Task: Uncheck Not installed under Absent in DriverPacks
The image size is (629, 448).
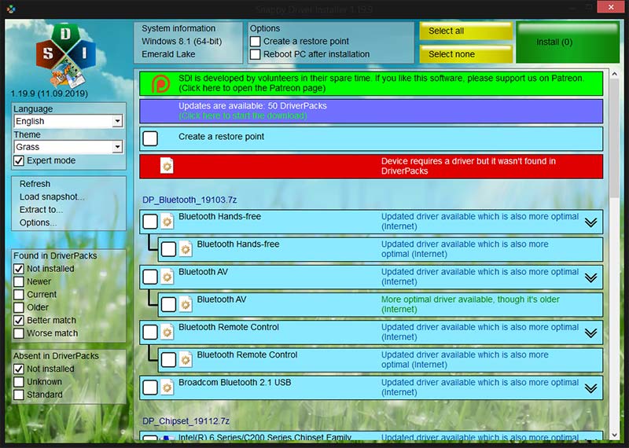Action: (19, 369)
